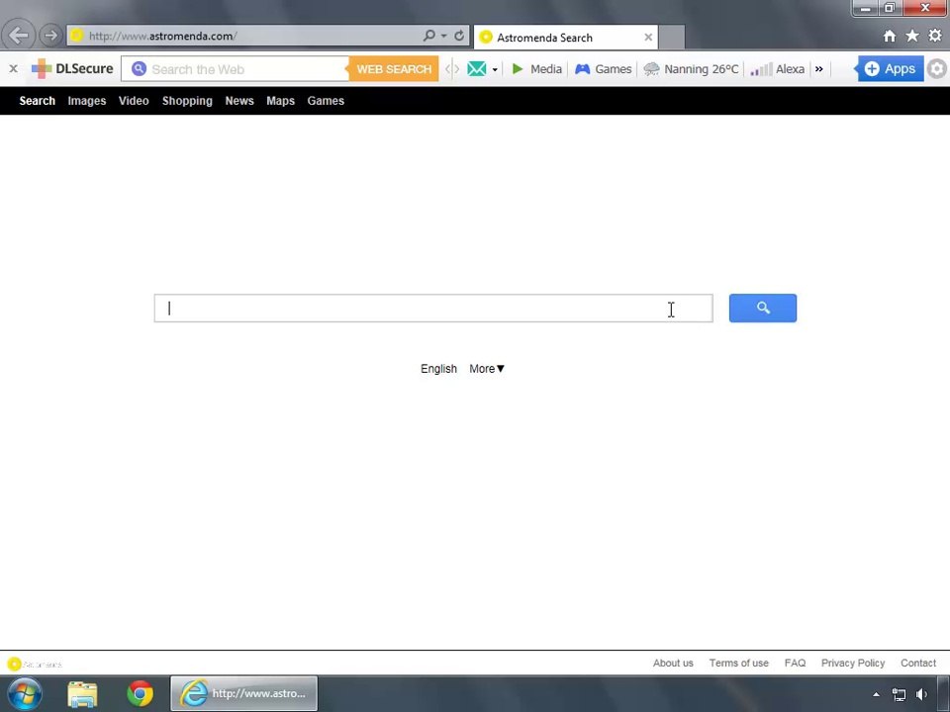Open the volume speaker tray icon
The height and width of the screenshot is (712, 950).
pos(921,694)
